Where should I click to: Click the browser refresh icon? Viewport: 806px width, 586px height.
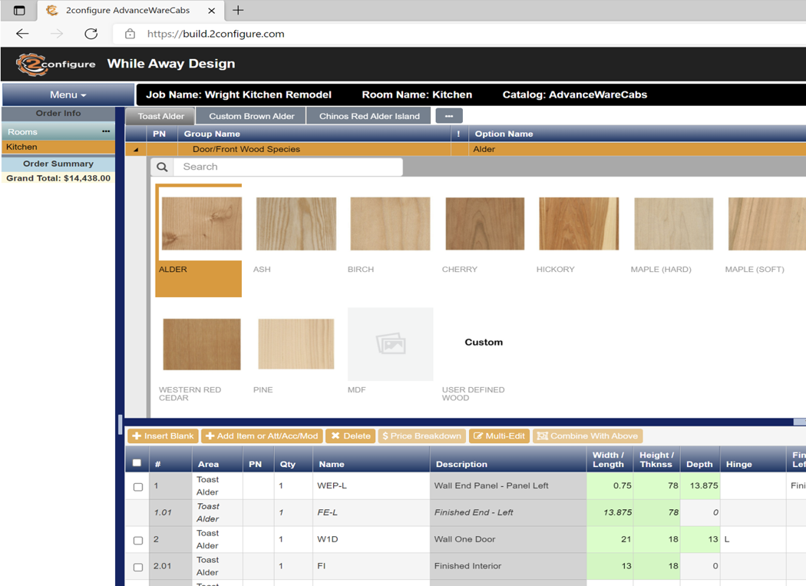pos(91,34)
